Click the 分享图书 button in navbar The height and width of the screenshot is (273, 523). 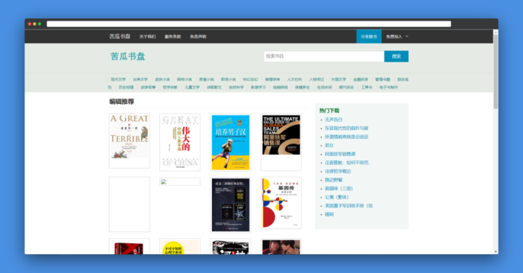(x=369, y=37)
